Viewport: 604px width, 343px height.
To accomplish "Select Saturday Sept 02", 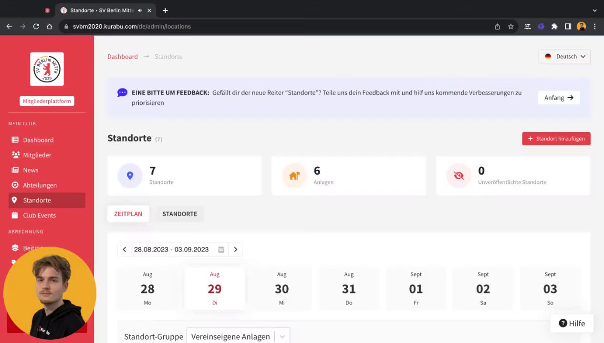I will (x=483, y=288).
